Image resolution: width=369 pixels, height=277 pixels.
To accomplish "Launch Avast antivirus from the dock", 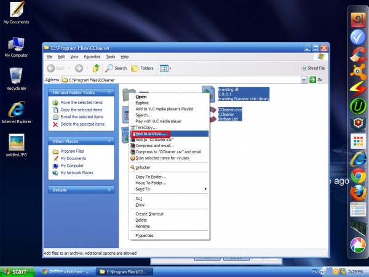I will point(358,71).
